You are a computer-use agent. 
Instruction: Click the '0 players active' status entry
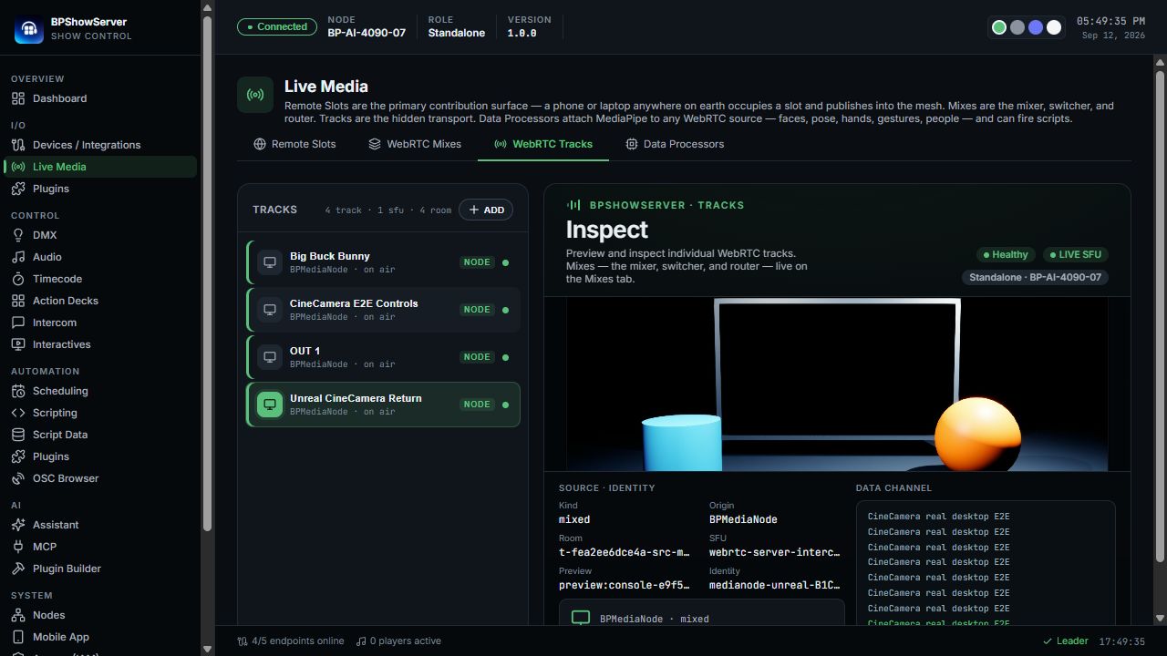398,641
